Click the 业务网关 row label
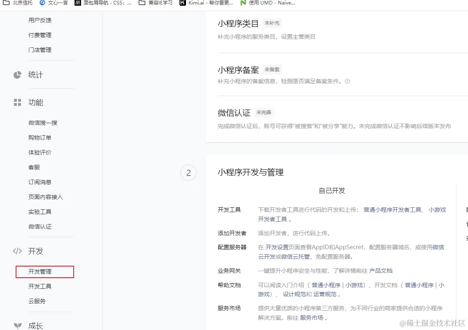 point(229,271)
